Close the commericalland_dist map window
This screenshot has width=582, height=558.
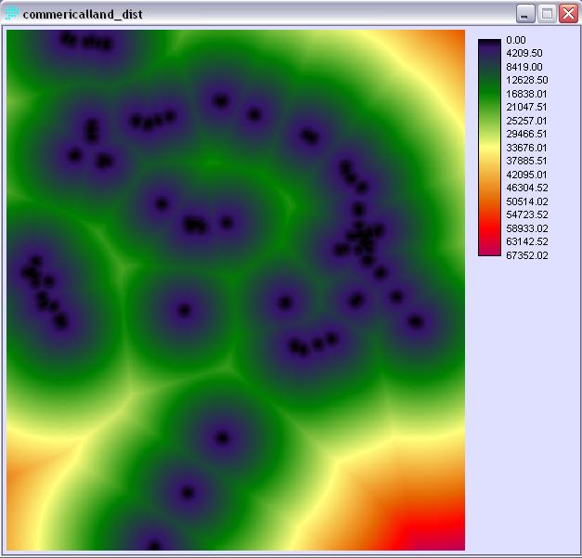coord(567,14)
